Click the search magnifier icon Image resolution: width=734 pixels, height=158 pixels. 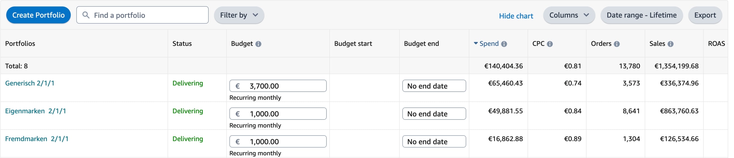tap(86, 15)
